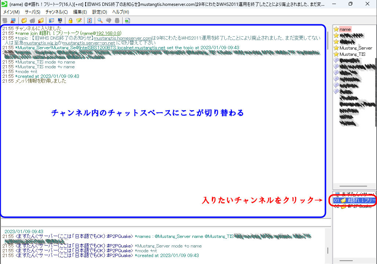Open the メイン(M) menu
The width and height of the screenshot is (377, 264).
tap(11, 12)
